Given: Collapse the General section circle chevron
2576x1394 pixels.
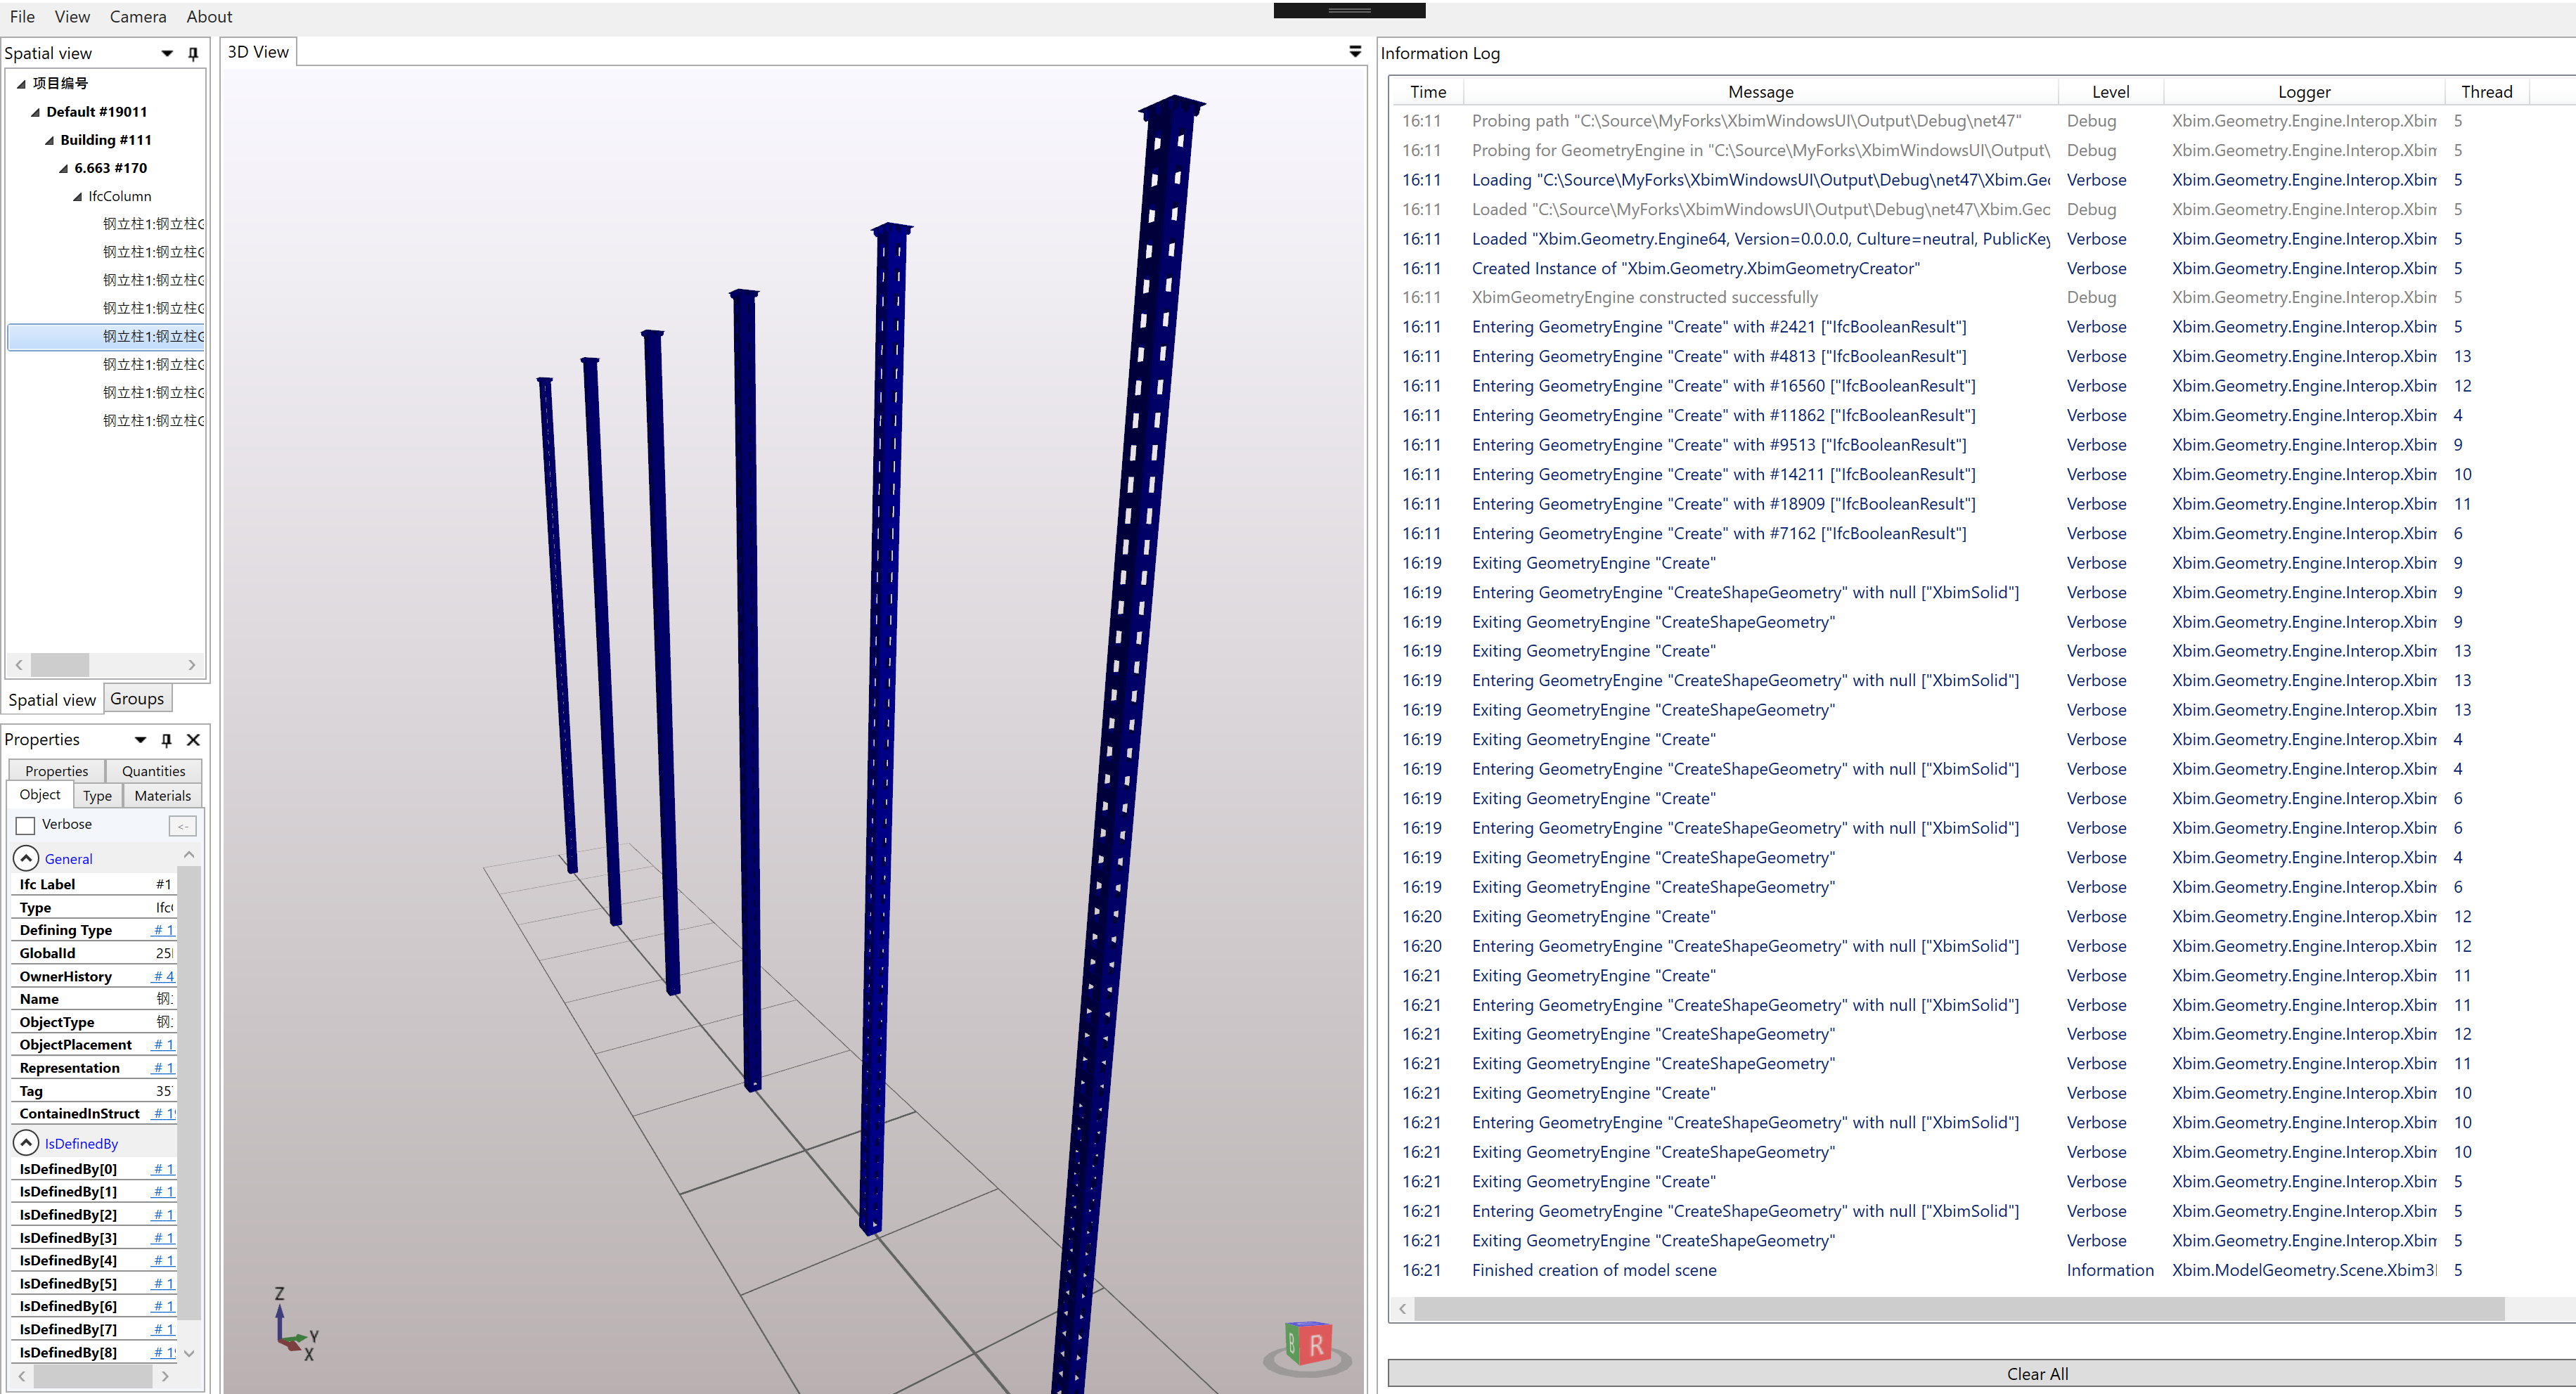Looking at the screenshot, I should point(25,858).
